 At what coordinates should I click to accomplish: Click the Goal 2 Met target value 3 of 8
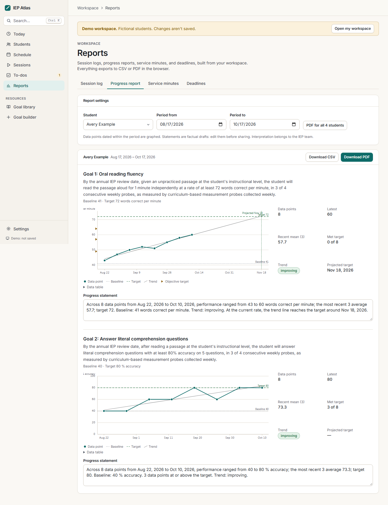[333, 407]
